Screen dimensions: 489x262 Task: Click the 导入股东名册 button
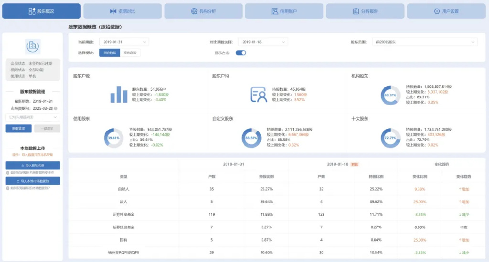tap(32, 165)
